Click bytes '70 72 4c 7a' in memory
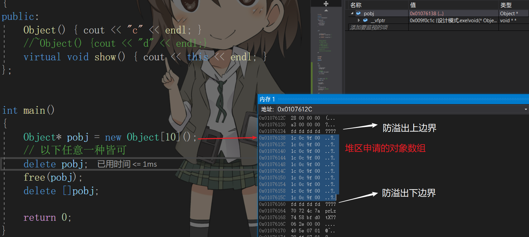 click(x=305, y=211)
